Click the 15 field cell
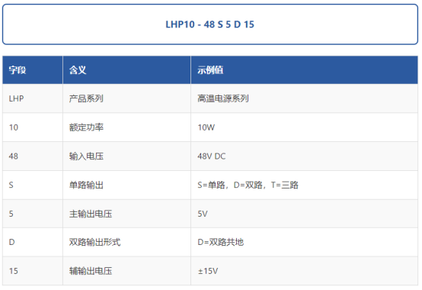Viewport: 422px width, 290px height. click(x=33, y=271)
